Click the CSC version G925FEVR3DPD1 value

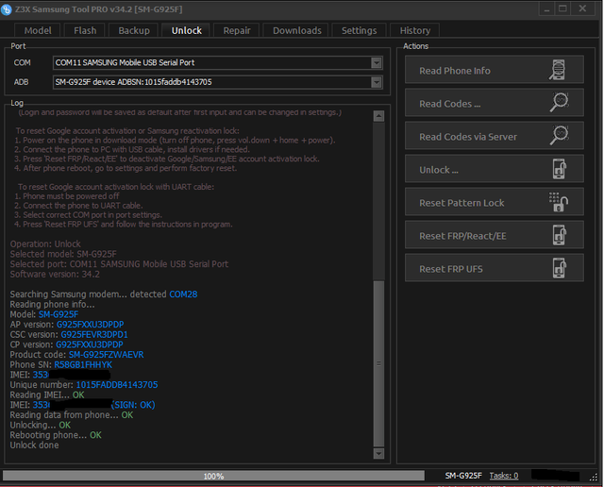coord(94,334)
